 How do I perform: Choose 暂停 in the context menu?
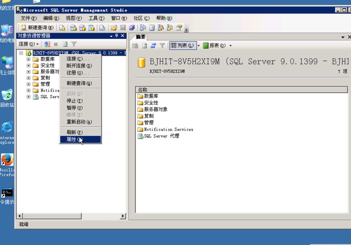[80, 108]
